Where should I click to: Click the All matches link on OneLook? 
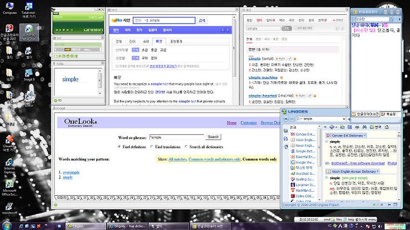pyautogui.click(x=178, y=159)
